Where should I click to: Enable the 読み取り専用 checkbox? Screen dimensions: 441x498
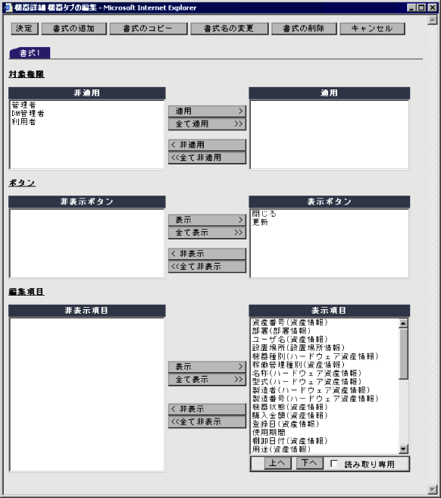[x=334, y=464]
